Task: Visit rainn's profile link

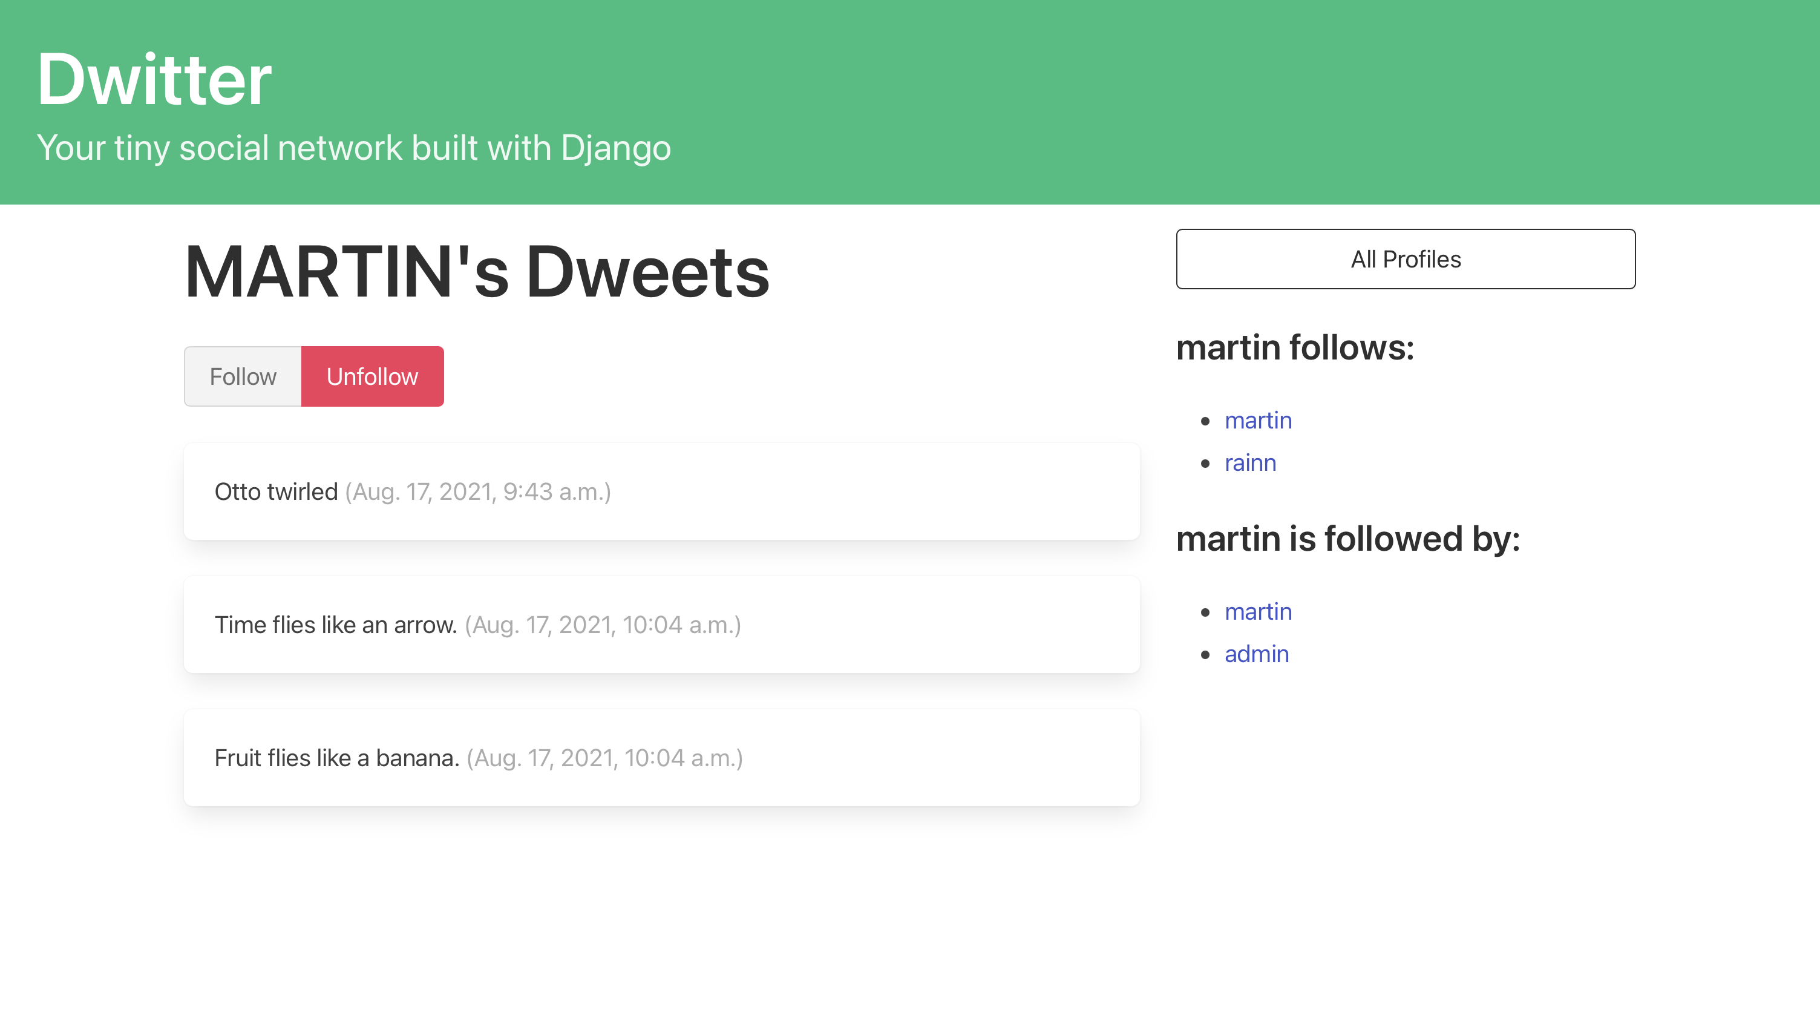Action: pos(1250,462)
